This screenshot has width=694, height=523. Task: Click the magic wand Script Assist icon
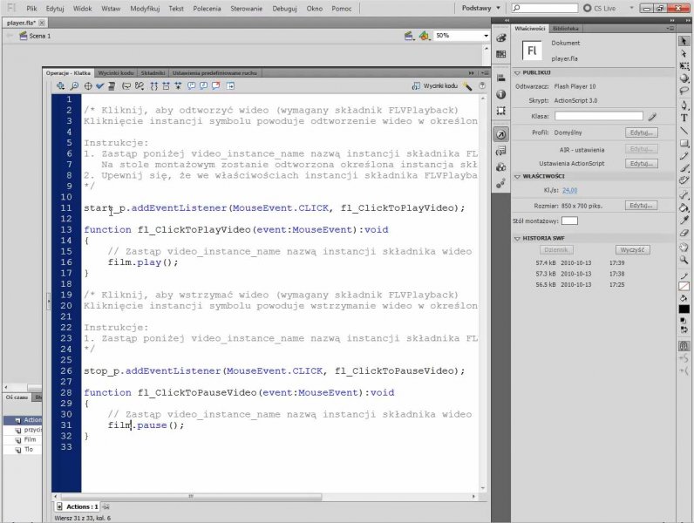tap(468, 86)
